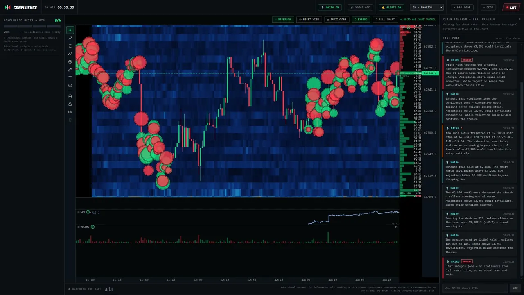Click the 62902.4 price axis label
This screenshot has width=524, height=295.
tap(430, 47)
